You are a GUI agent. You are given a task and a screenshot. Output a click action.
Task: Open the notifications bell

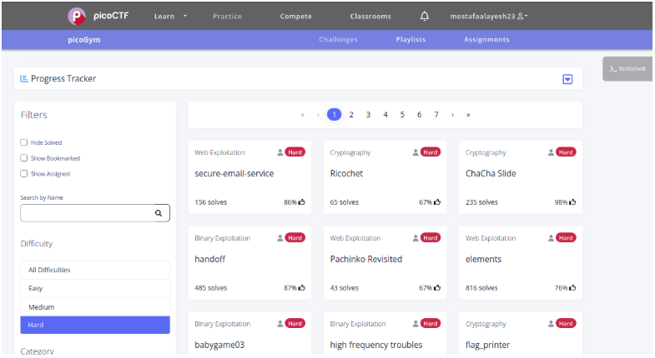[425, 17]
